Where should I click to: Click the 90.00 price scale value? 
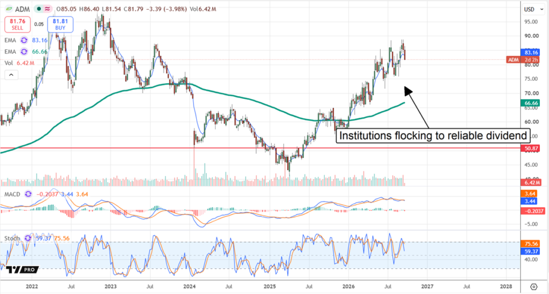(x=531, y=36)
